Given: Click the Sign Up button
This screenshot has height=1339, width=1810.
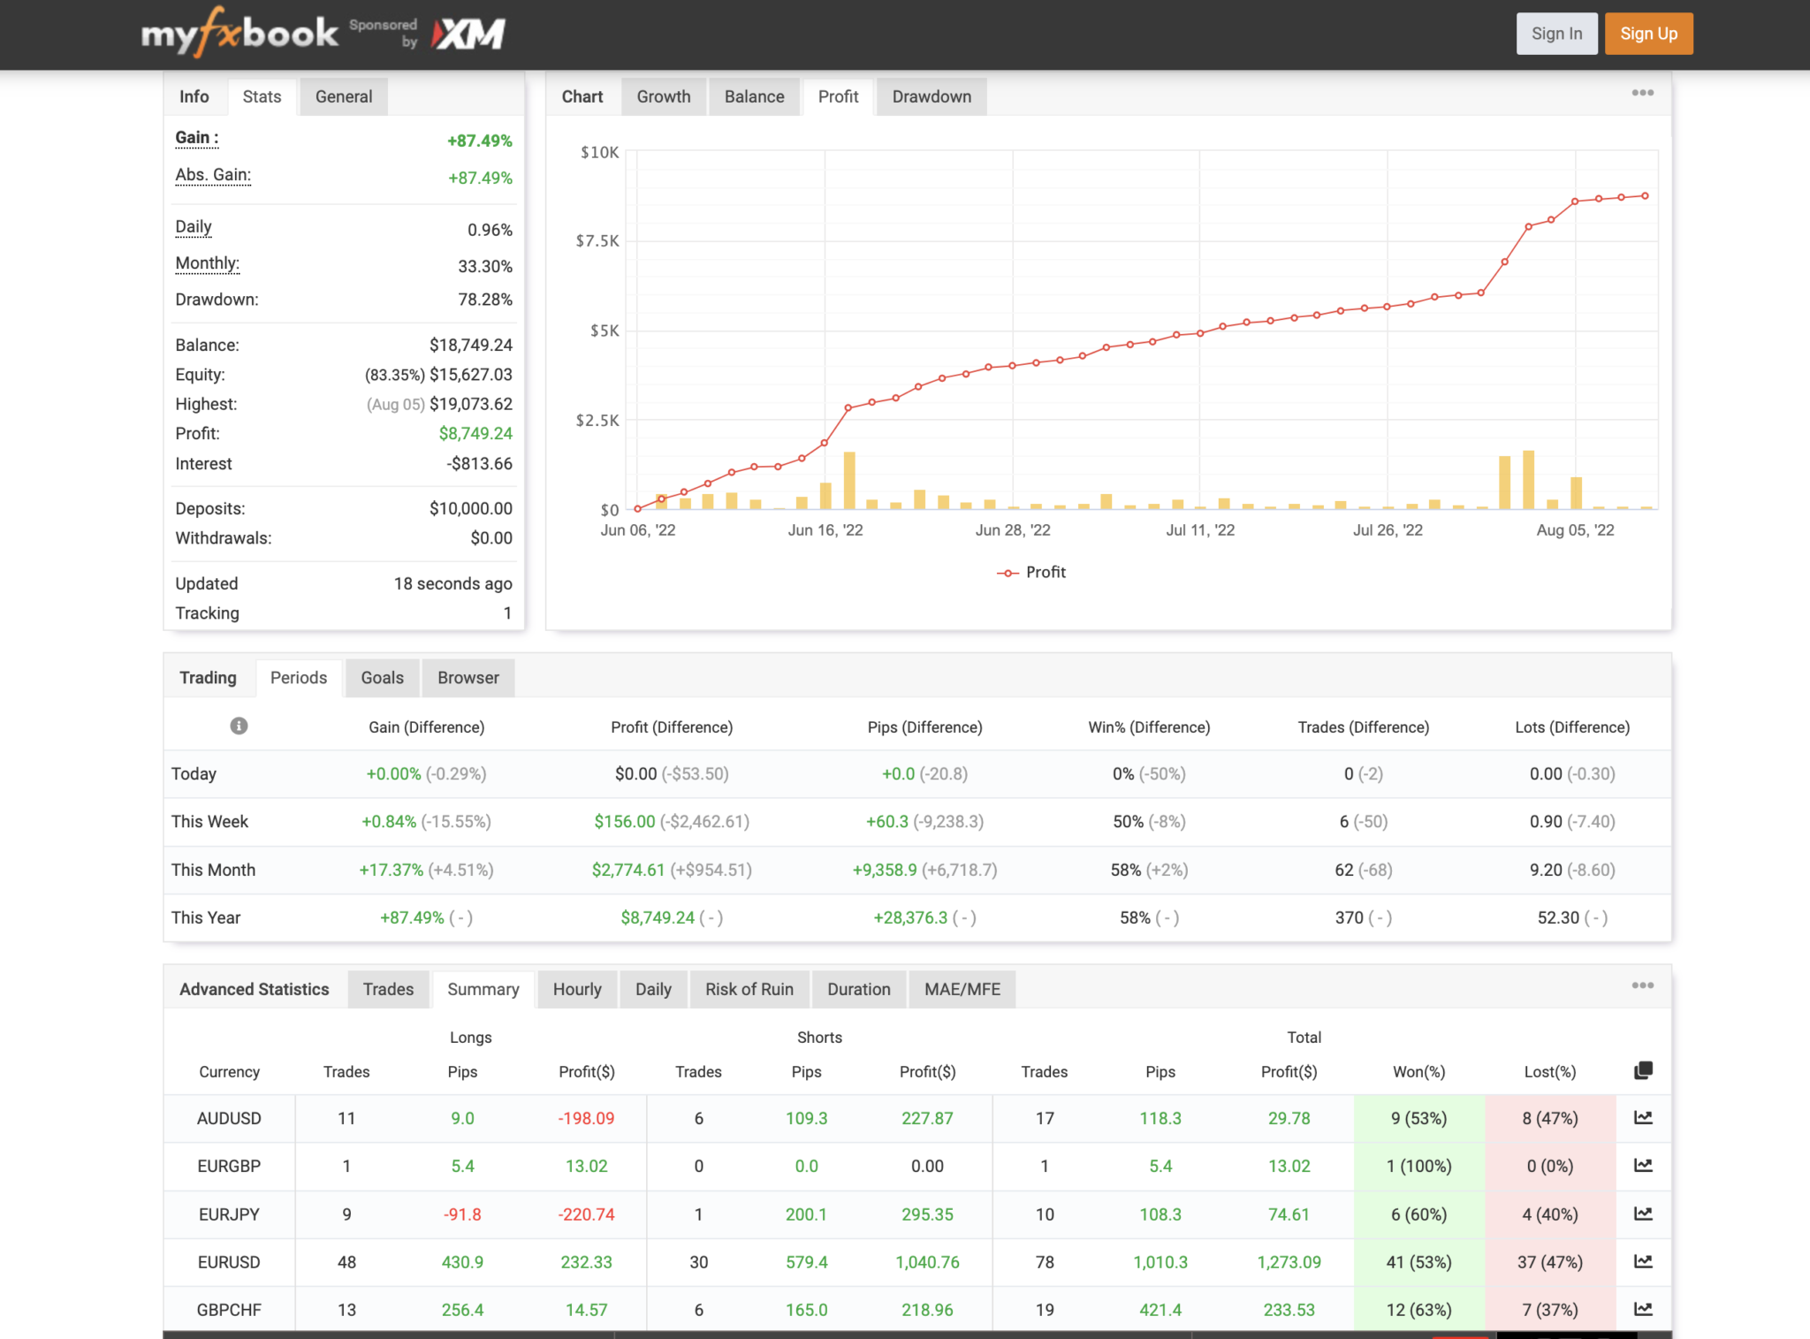Looking at the screenshot, I should [1648, 33].
